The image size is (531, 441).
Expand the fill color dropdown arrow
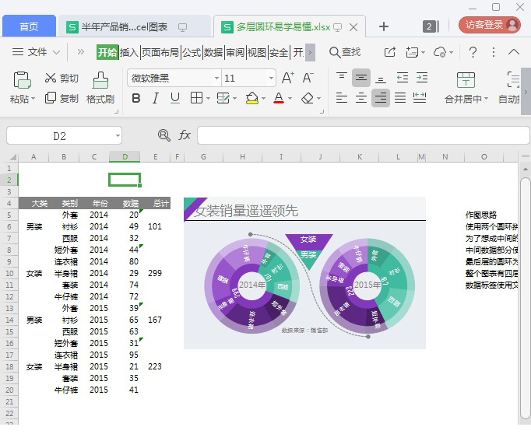click(263, 99)
